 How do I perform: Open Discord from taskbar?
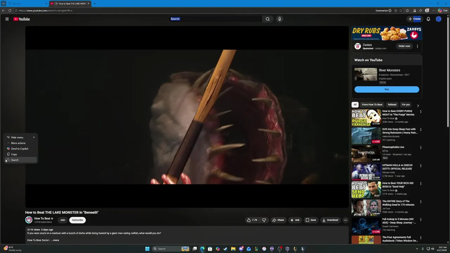[x=241, y=249]
